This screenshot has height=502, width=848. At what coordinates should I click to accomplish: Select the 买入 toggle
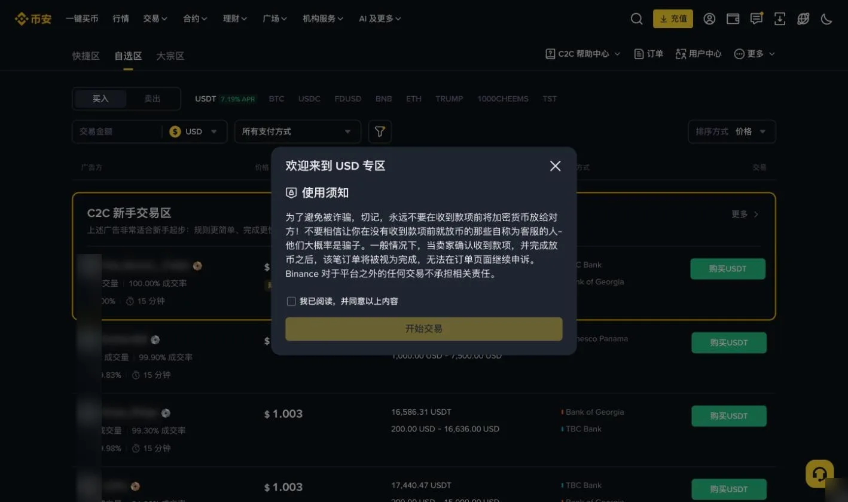[x=100, y=99]
